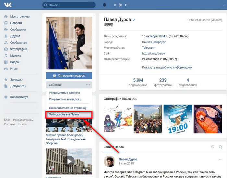Open post author Павел Дуров link
This screenshot has width=227, height=178.
128,159
